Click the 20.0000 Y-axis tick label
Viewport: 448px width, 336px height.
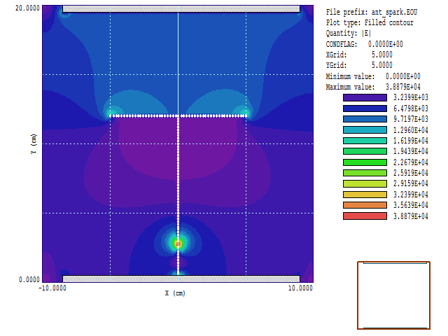(x=27, y=8)
